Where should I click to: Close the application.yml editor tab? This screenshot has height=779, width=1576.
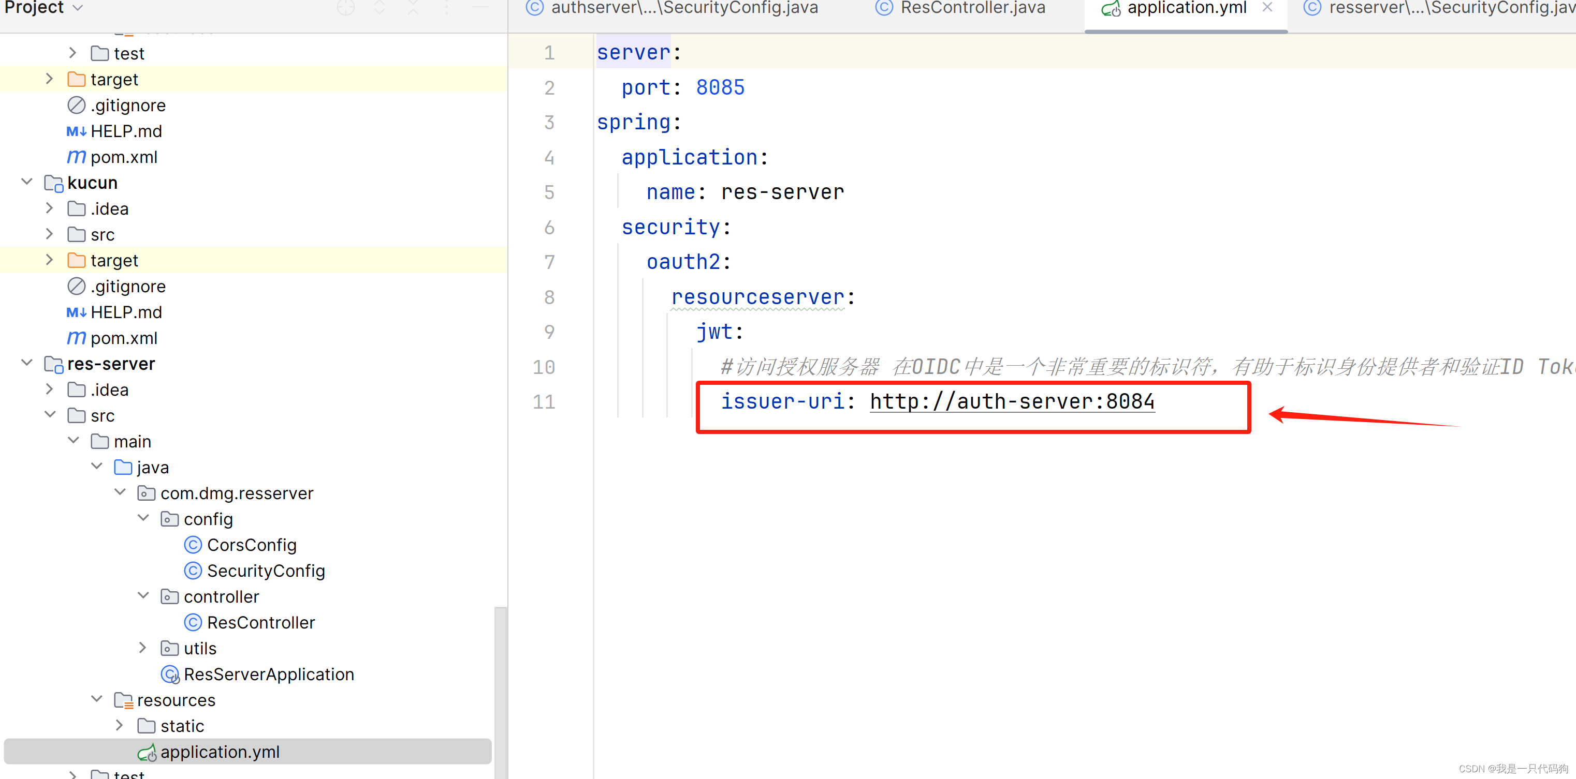coord(1267,8)
